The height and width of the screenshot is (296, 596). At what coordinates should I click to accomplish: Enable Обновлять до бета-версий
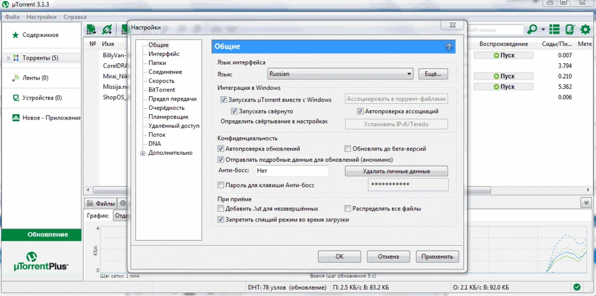[347, 149]
